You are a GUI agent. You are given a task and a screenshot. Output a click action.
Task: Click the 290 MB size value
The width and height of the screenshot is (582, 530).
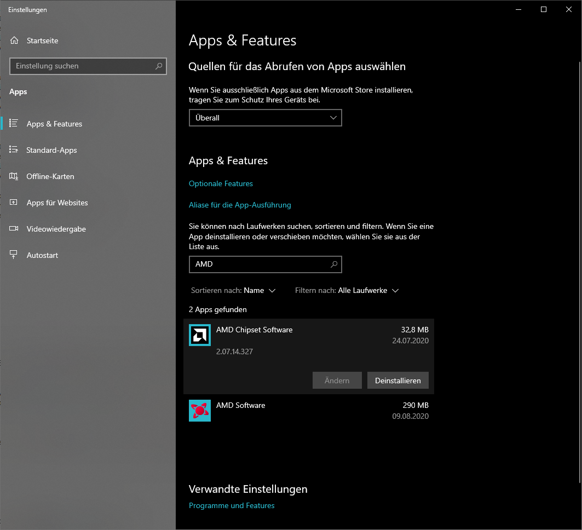click(416, 405)
